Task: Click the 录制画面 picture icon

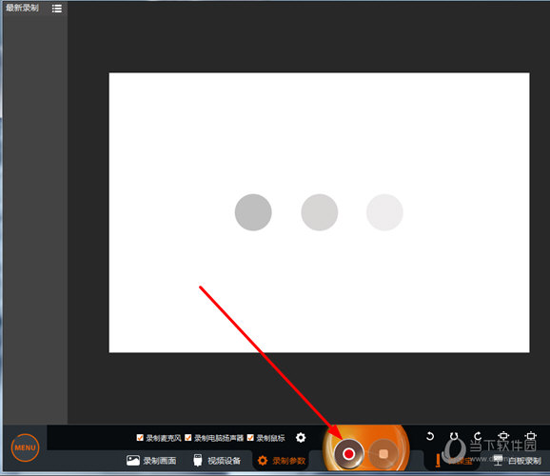Action: [133, 461]
